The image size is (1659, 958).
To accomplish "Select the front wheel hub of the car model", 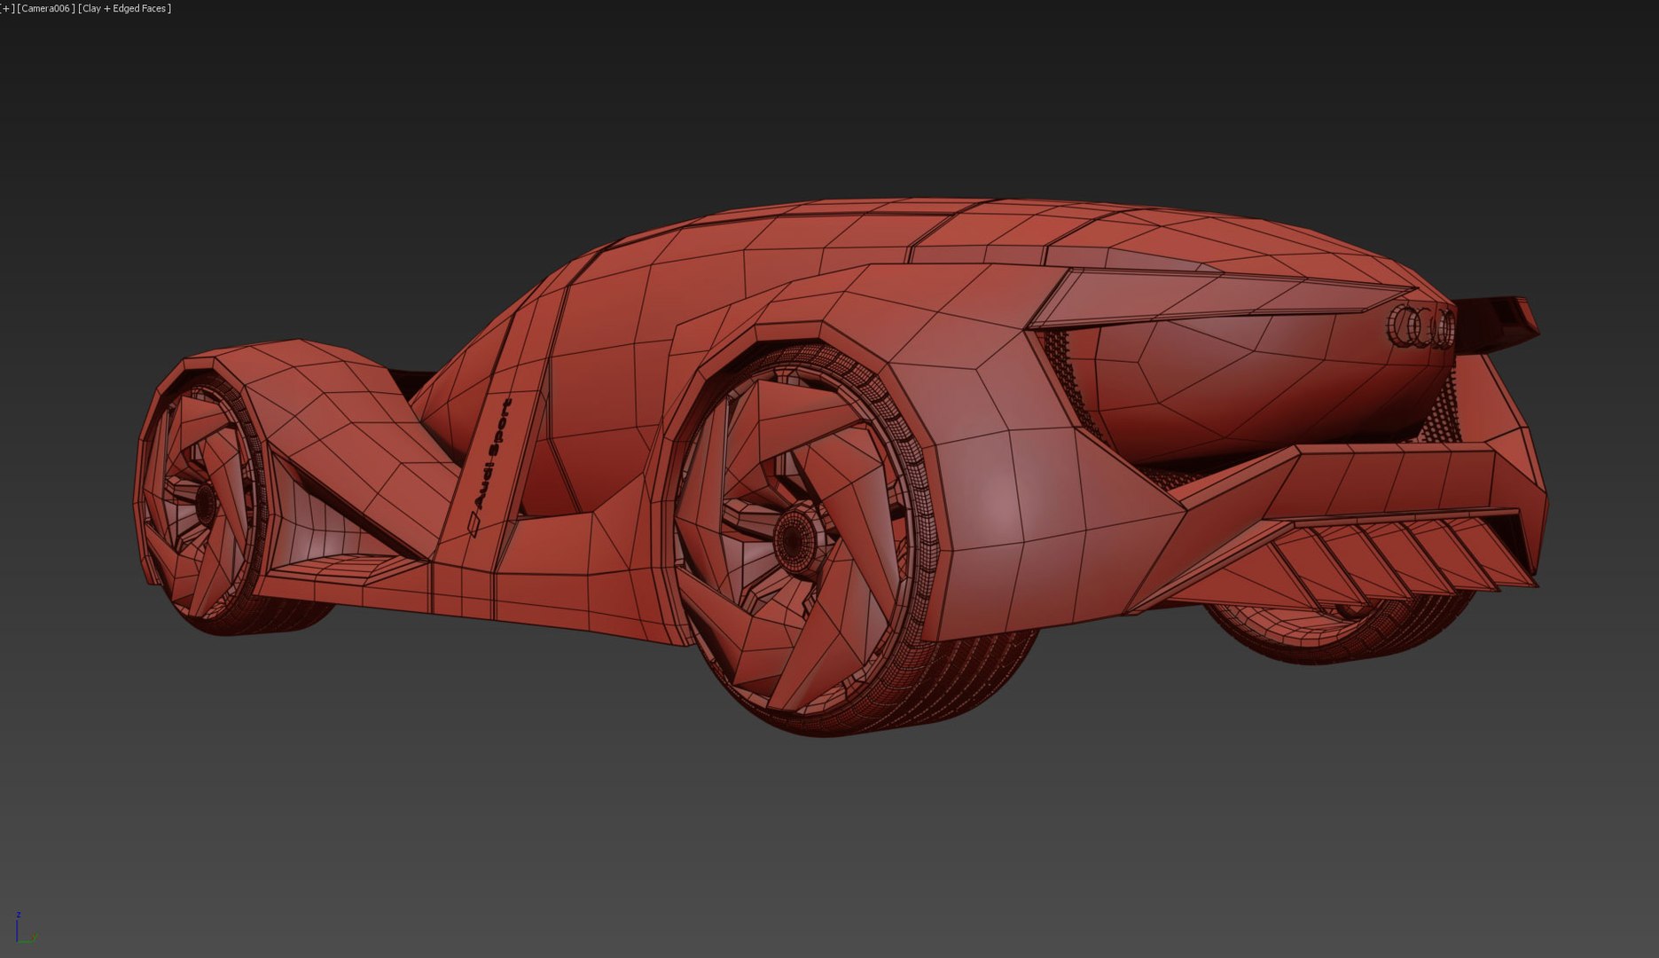I will pyautogui.click(x=205, y=504).
